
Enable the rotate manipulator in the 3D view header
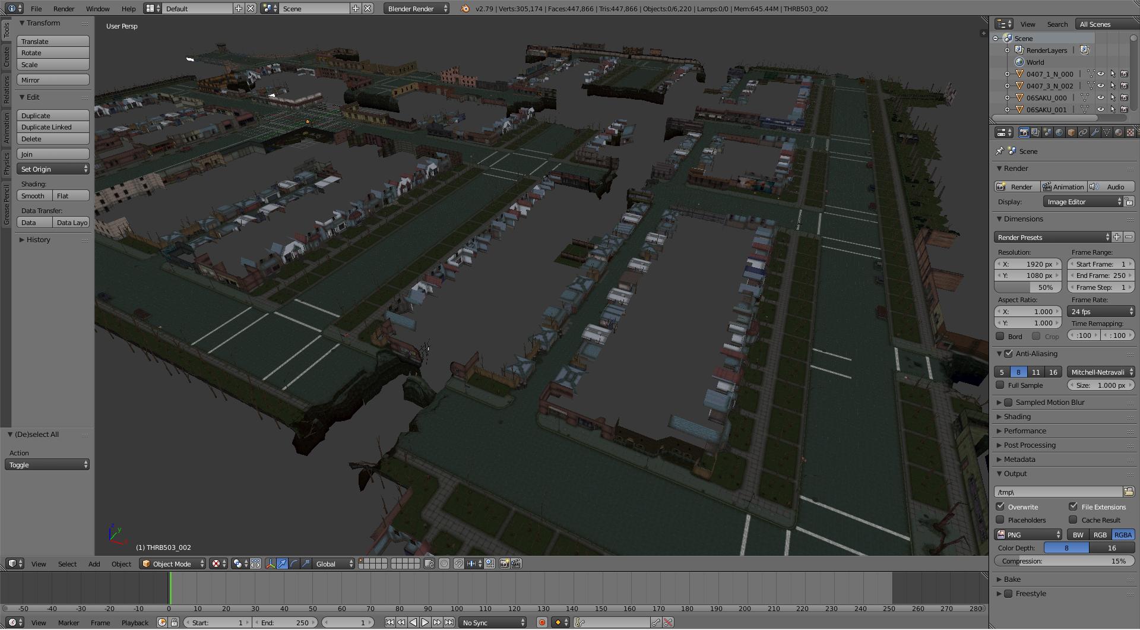pyautogui.click(x=294, y=564)
